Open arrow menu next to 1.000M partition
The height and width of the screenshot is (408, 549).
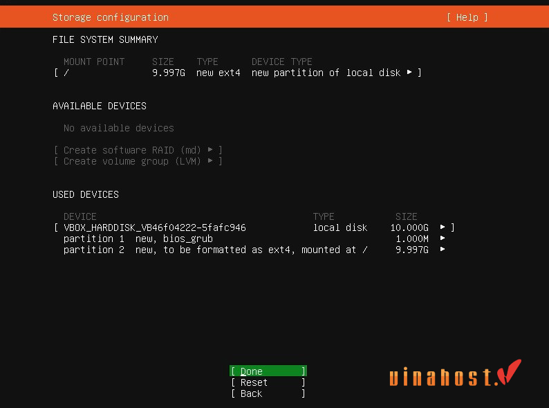pos(443,239)
